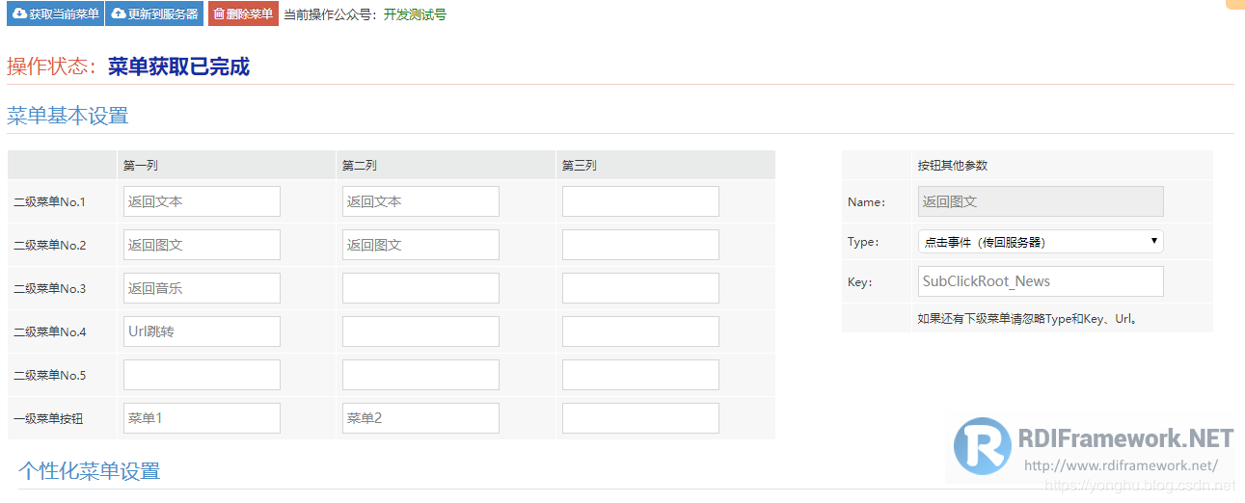This screenshot has height=503, width=1245.
Task: Click the Type: label
Action: (x=863, y=242)
